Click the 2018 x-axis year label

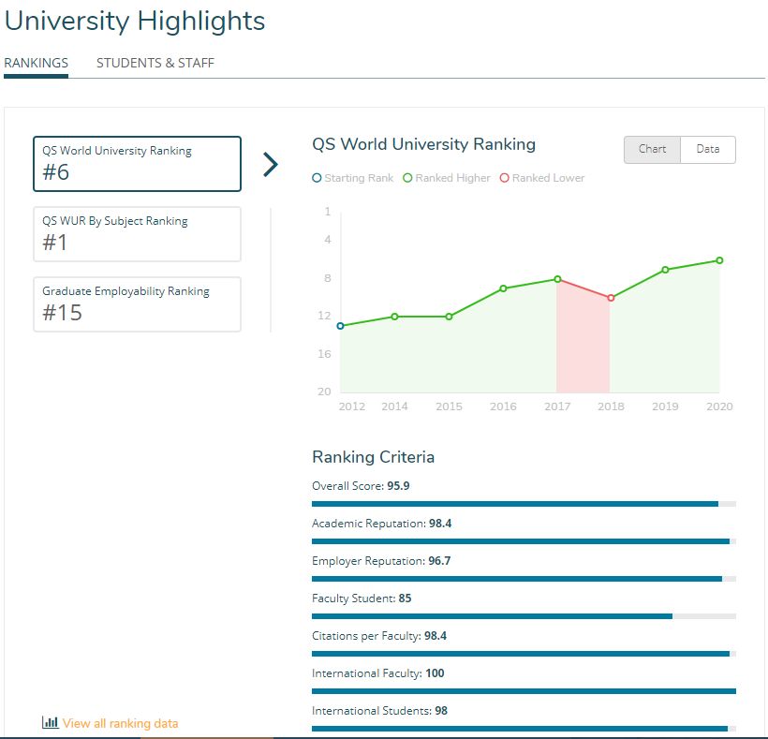611,406
